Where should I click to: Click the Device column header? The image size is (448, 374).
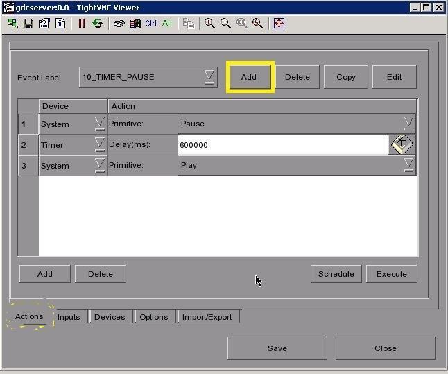pos(73,106)
